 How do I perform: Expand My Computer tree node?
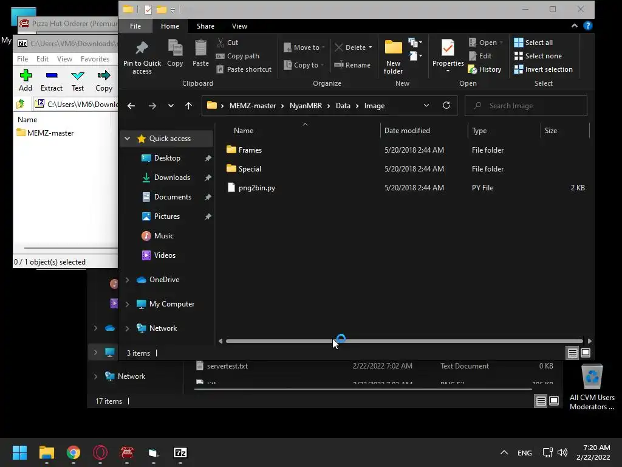pos(127,304)
